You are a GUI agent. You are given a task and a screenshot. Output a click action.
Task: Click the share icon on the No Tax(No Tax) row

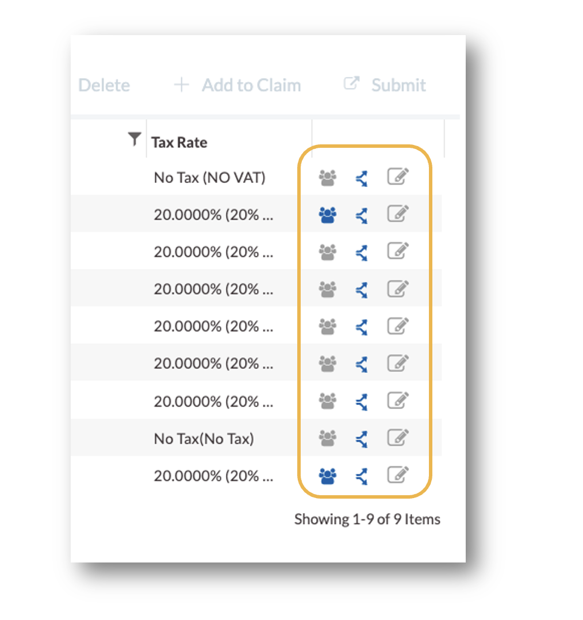[361, 438]
